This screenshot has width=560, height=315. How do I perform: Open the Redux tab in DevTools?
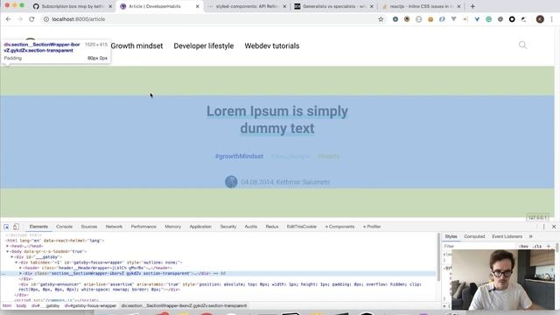[x=272, y=227]
